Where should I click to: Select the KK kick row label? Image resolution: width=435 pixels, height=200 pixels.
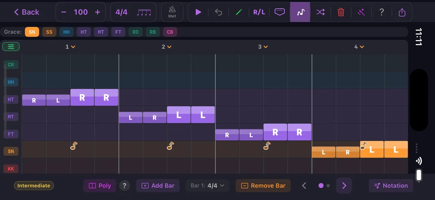coord(11,169)
